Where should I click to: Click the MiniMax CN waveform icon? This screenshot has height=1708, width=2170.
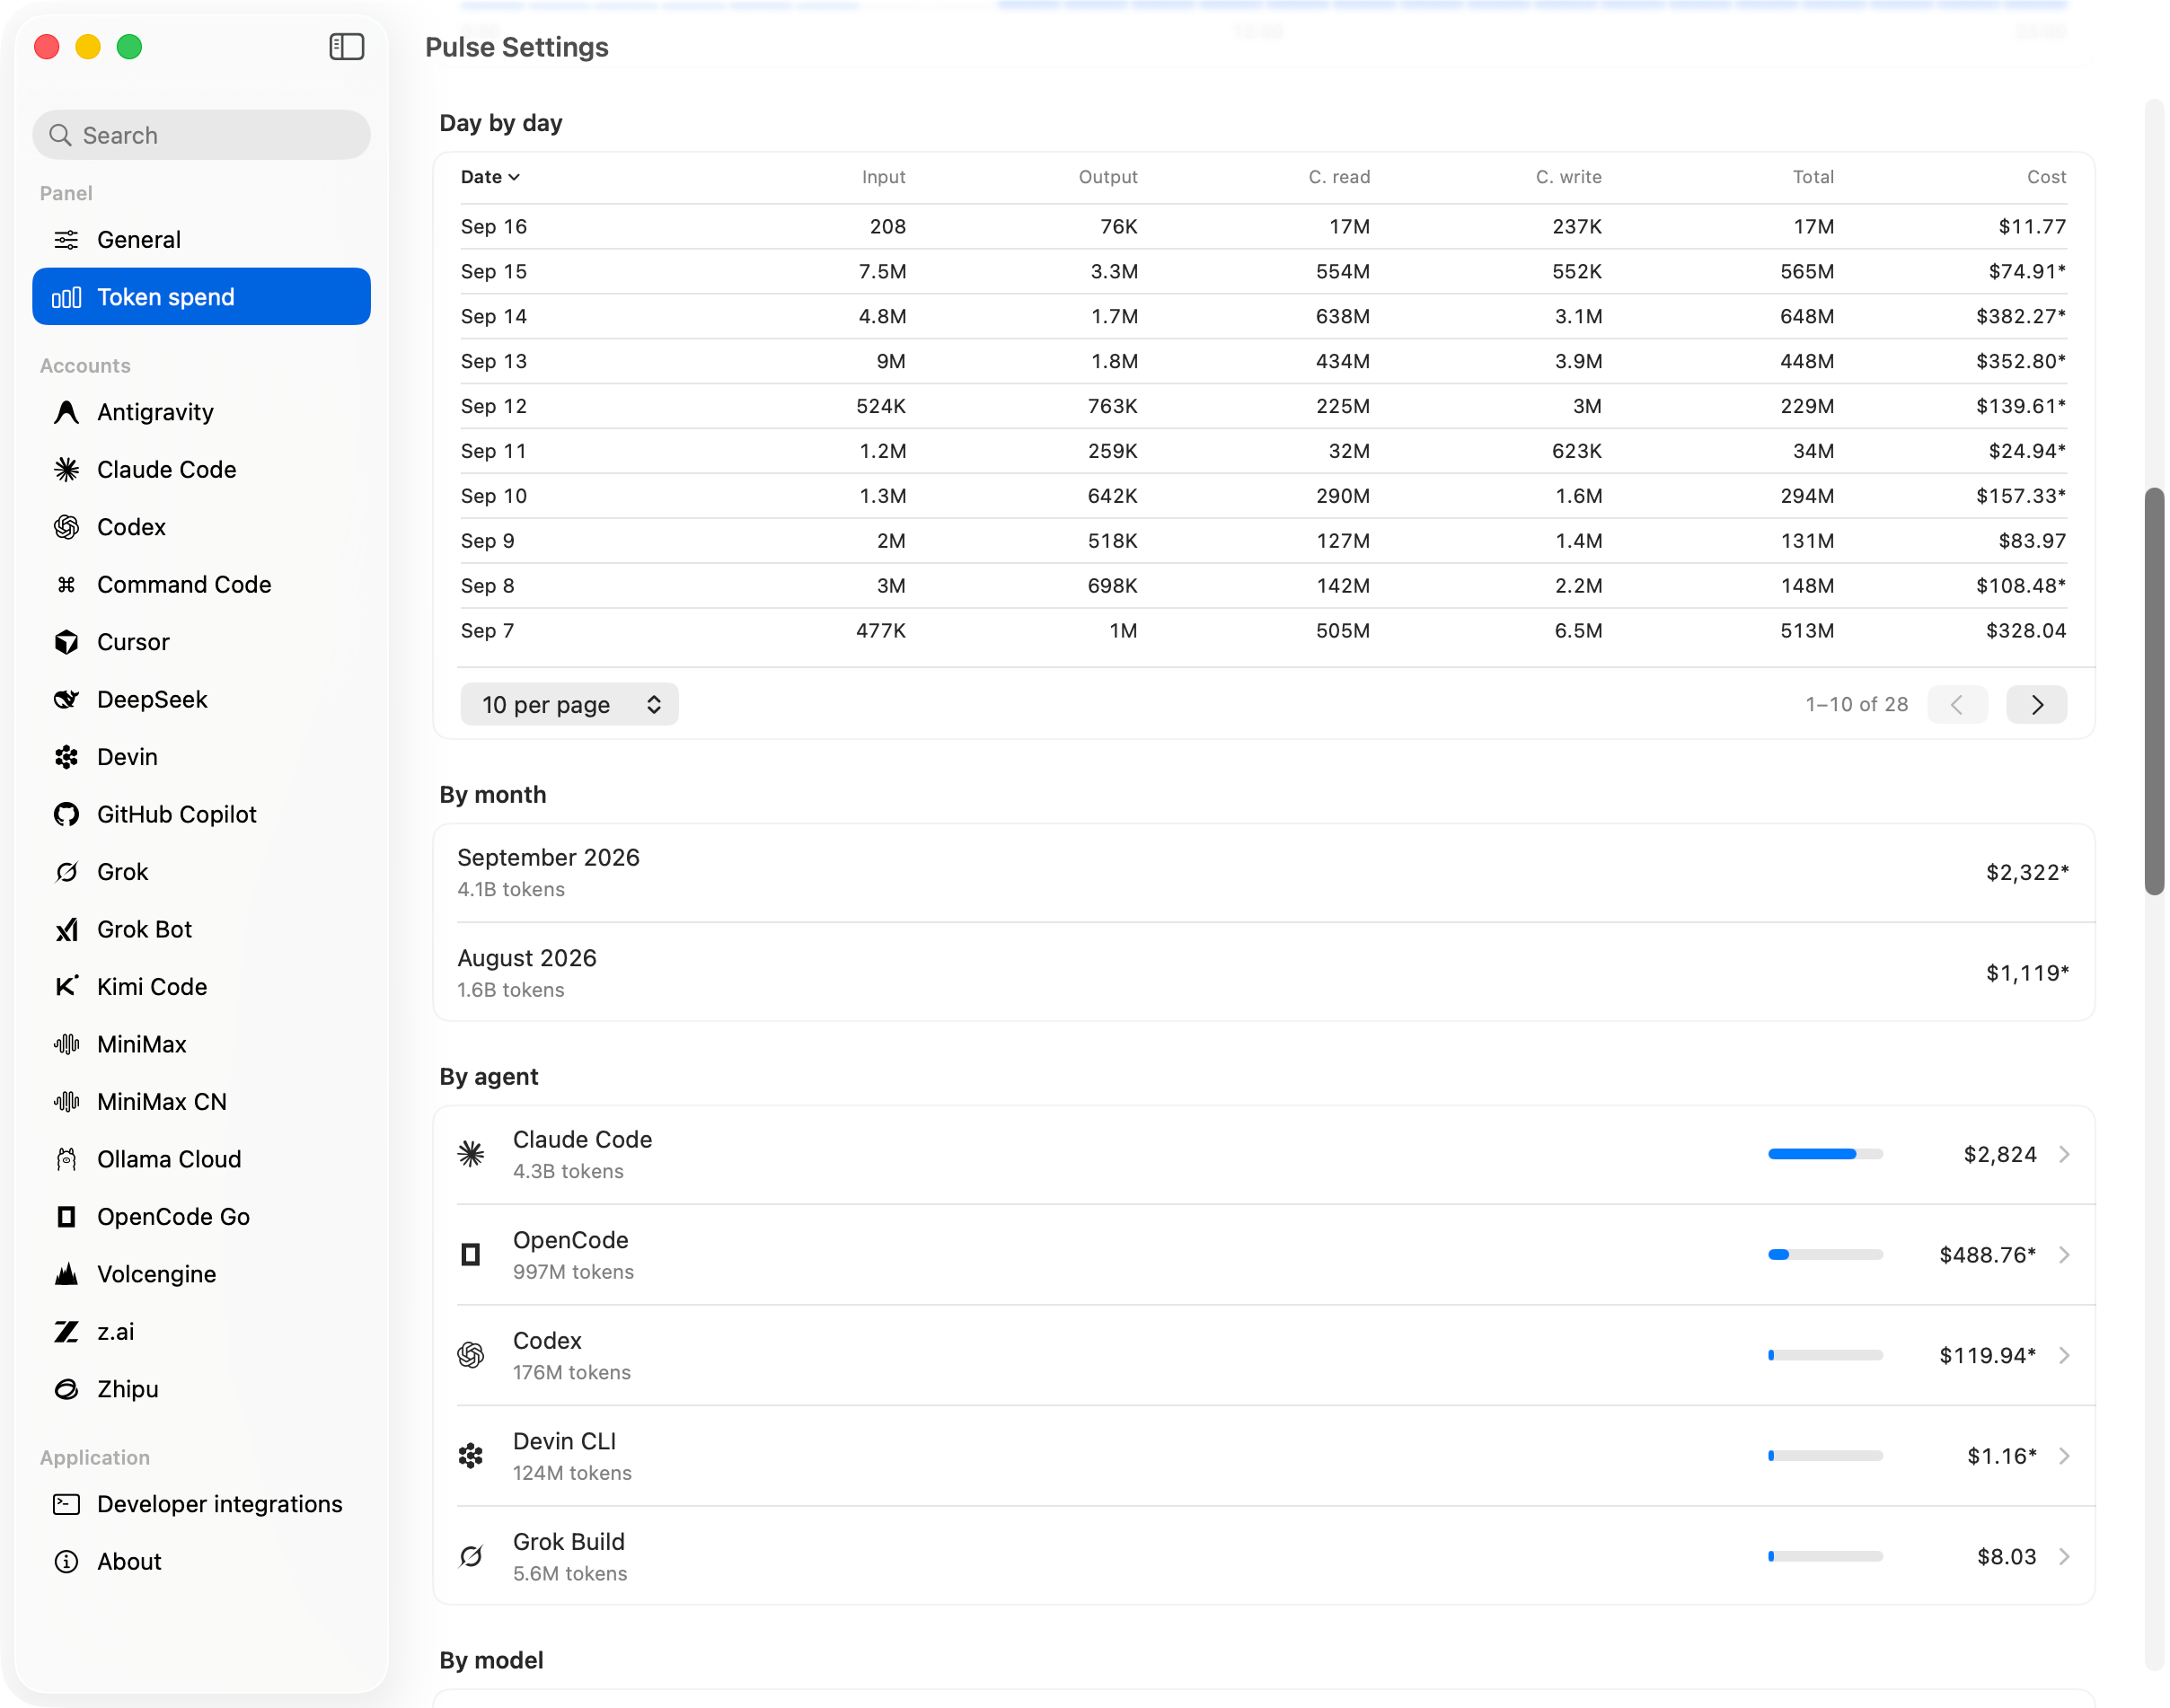(66, 1102)
